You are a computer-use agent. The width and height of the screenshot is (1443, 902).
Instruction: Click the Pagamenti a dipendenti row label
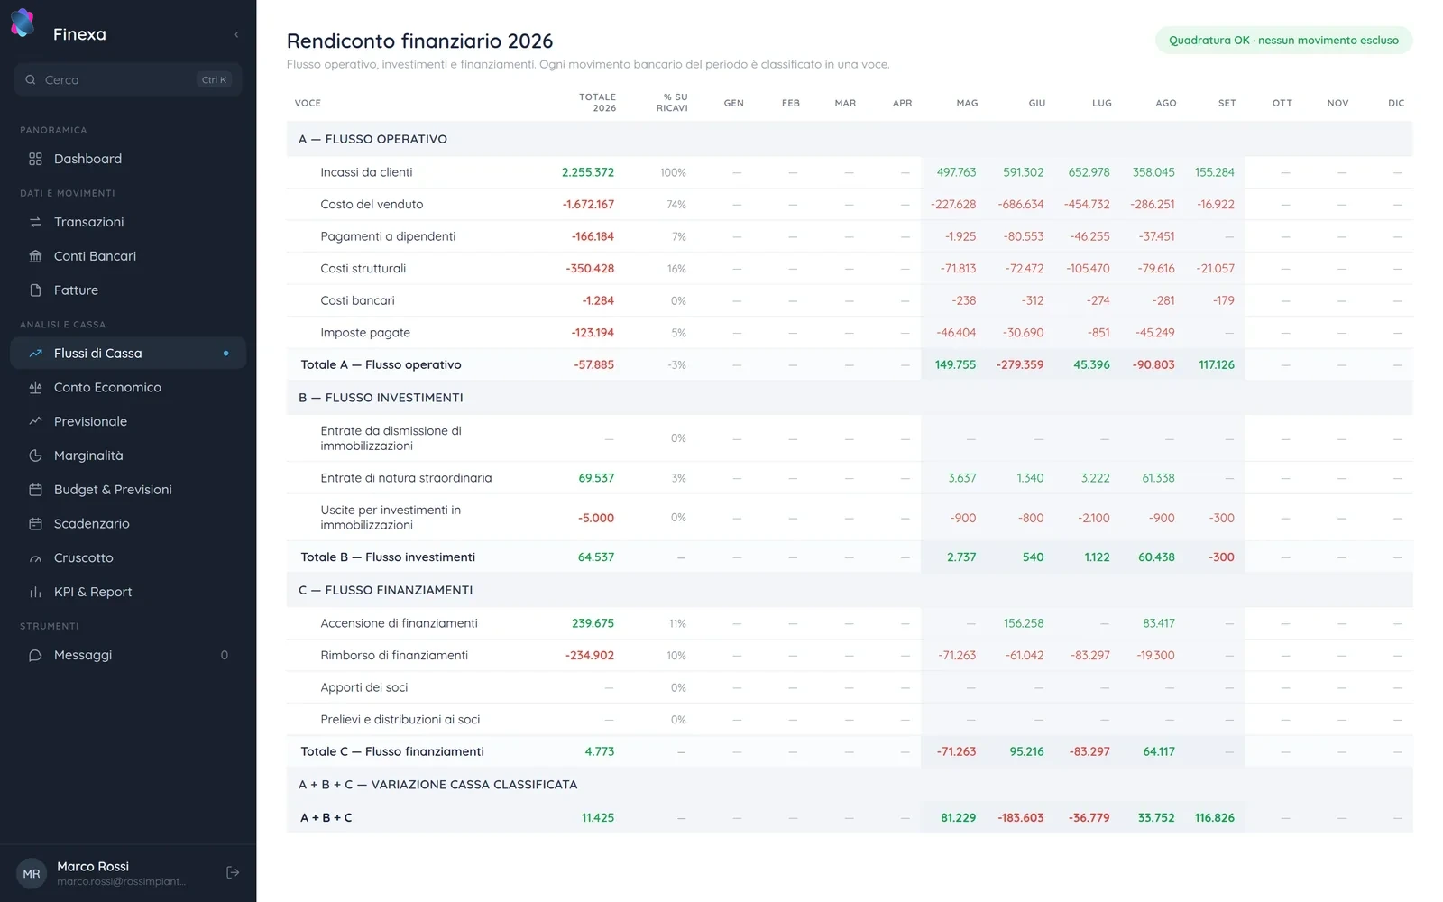point(388,236)
